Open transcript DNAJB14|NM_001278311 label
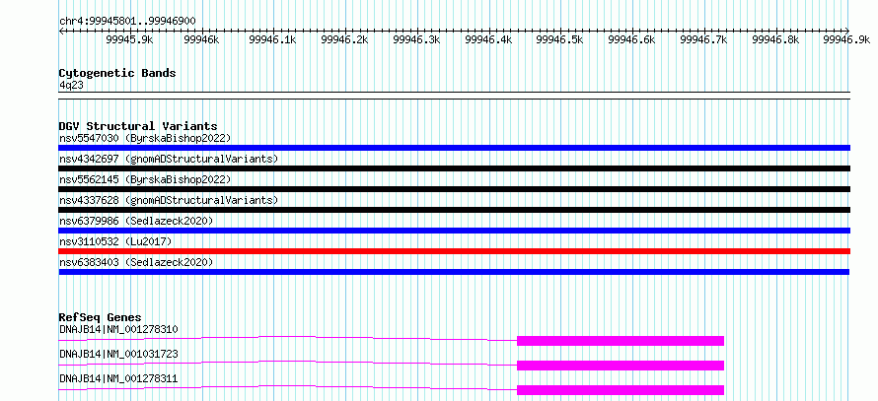878x401 pixels. 118,378
